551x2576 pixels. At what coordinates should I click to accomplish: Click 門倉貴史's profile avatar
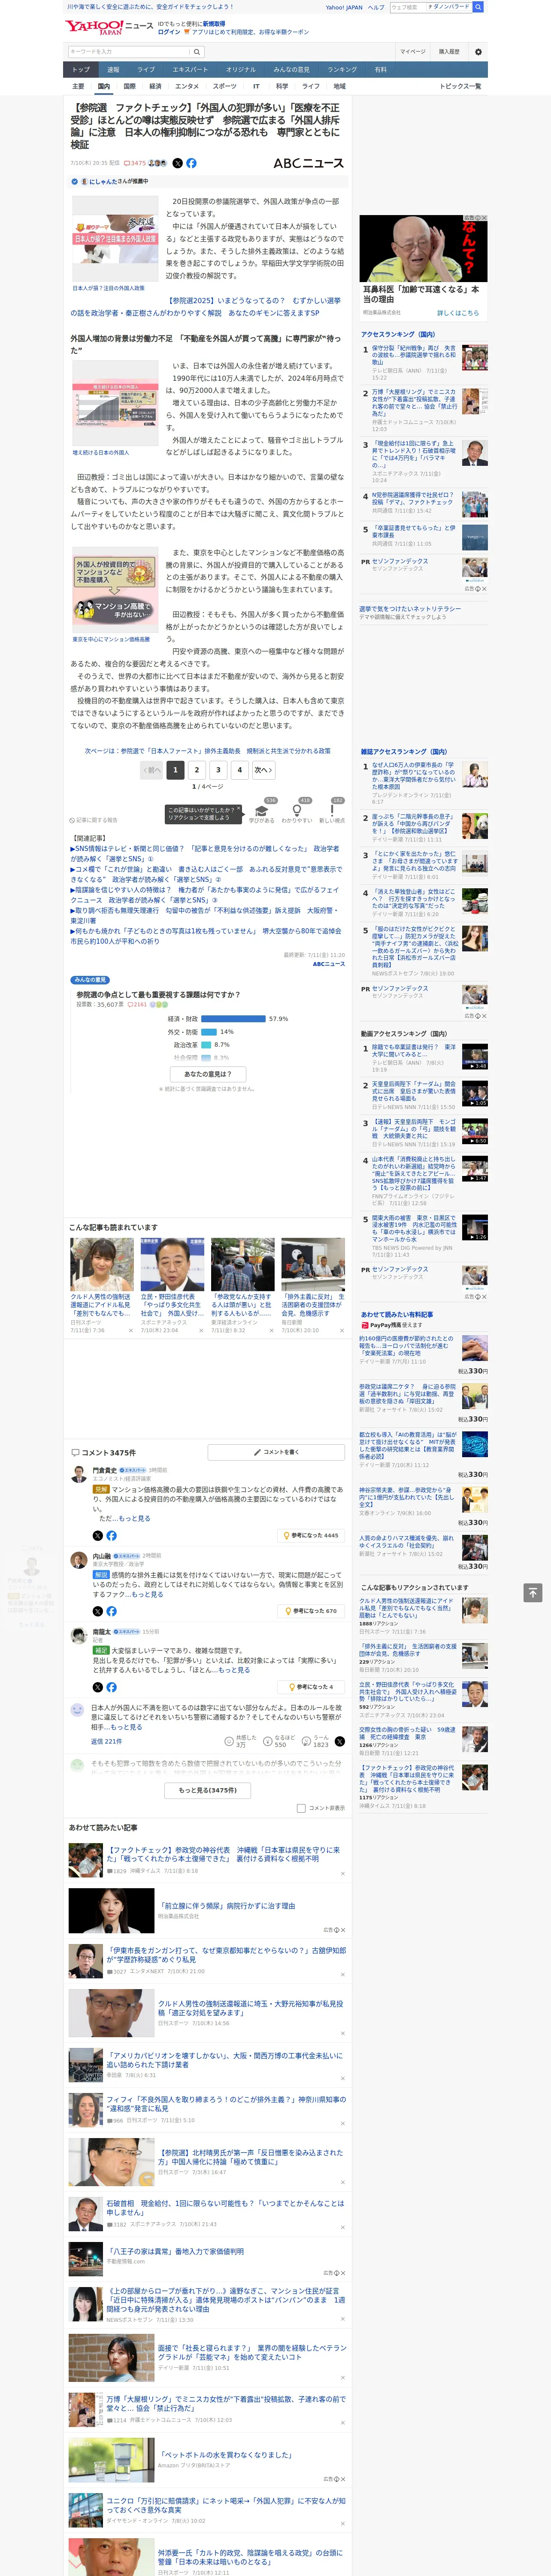[78, 1474]
